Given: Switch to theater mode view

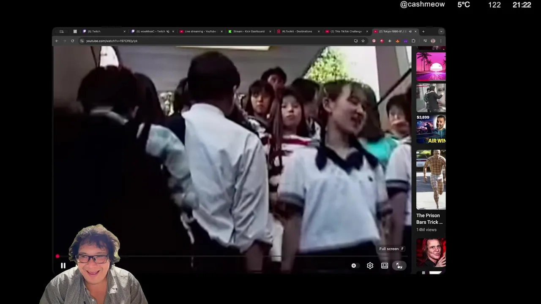Looking at the screenshot, I should (385, 266).
